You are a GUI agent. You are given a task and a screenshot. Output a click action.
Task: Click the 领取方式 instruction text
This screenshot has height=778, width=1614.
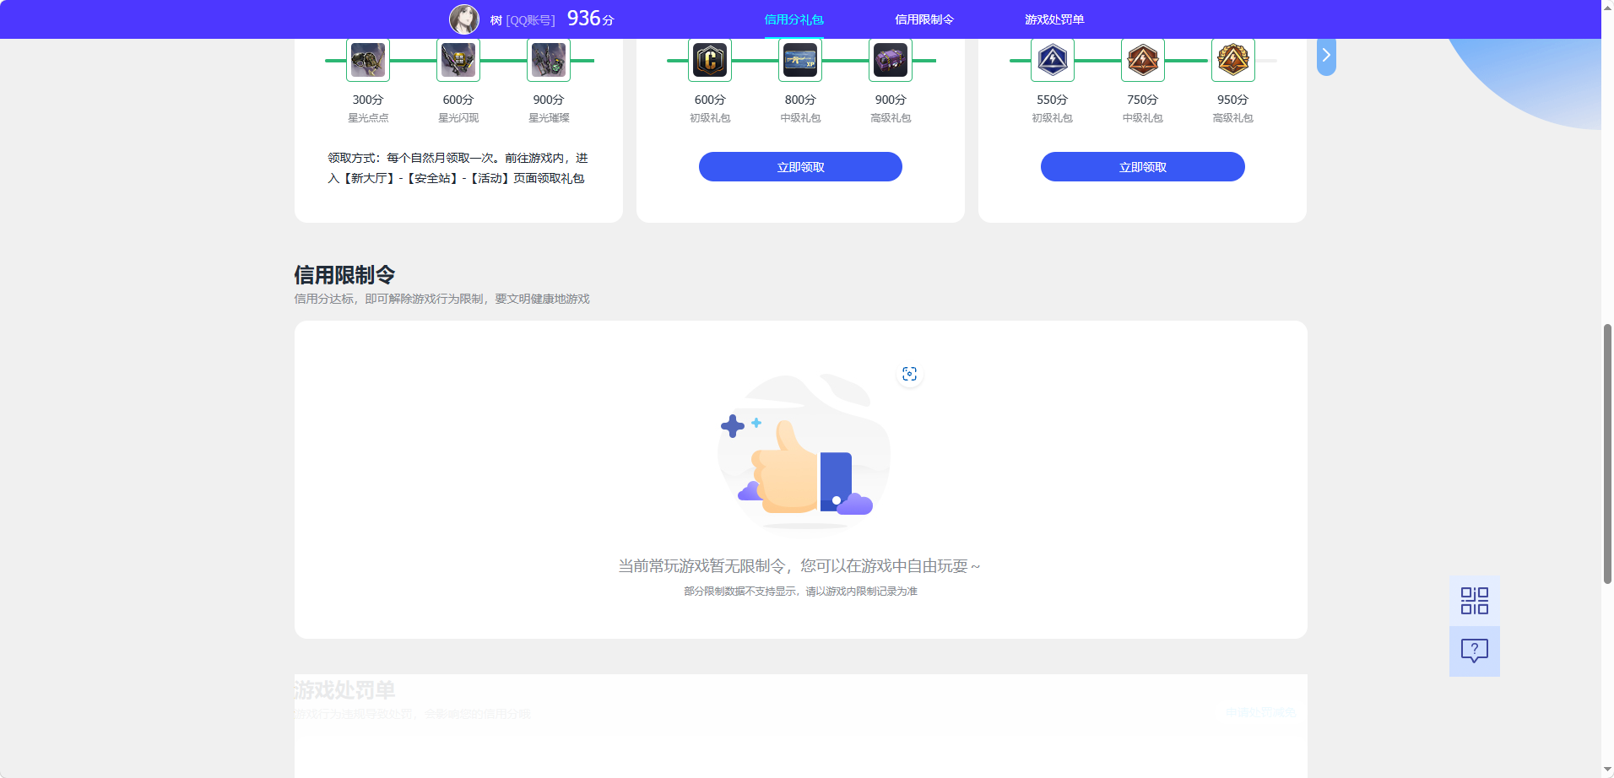pyautogui.click(x=458, y=168)
